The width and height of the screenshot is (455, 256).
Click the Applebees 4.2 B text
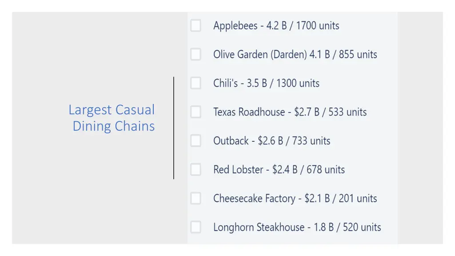pos(276,25)
